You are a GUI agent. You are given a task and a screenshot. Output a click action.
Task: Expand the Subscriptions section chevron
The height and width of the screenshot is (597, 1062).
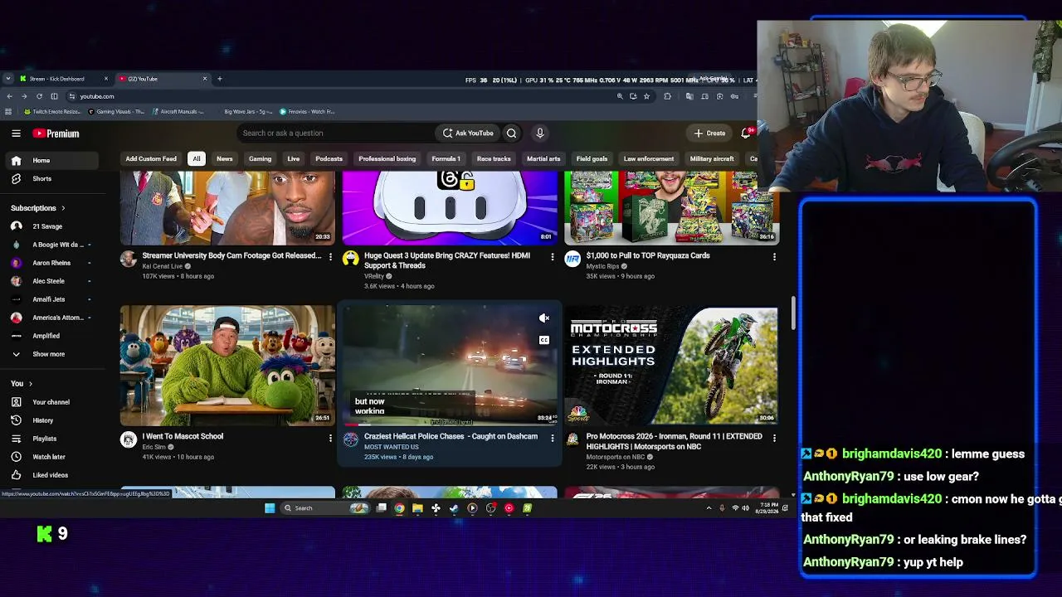click(62, 208)
